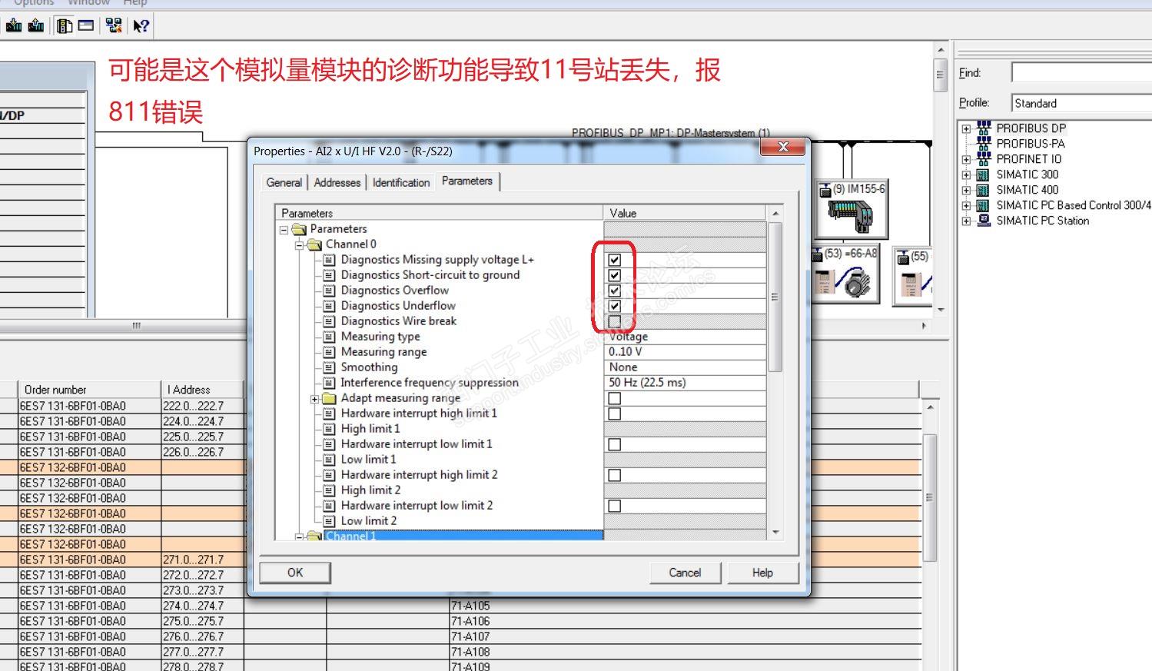Click Cancel in the Properties dialog
Viewport: 1152px width, 671px height.
point(685,573)
